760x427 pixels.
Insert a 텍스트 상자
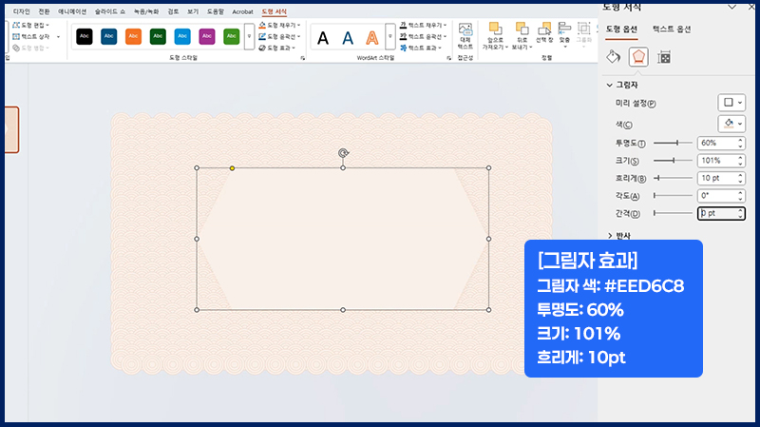[31, 36]
